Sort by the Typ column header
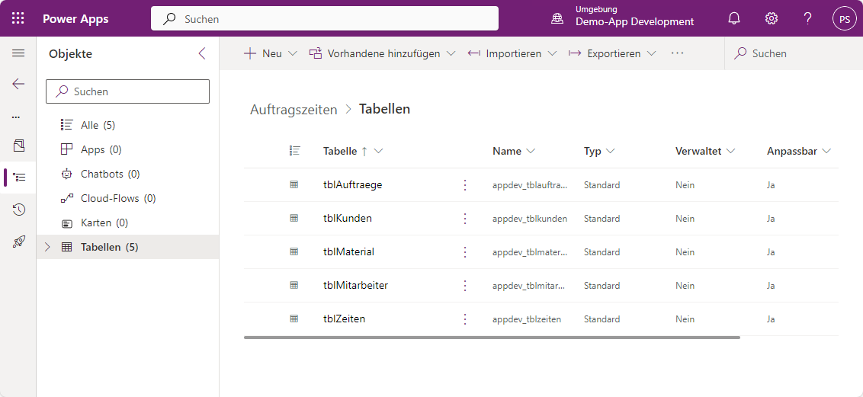Image resolution: width=863 pixels, height=397 pixels. click(x=599, y=151)
